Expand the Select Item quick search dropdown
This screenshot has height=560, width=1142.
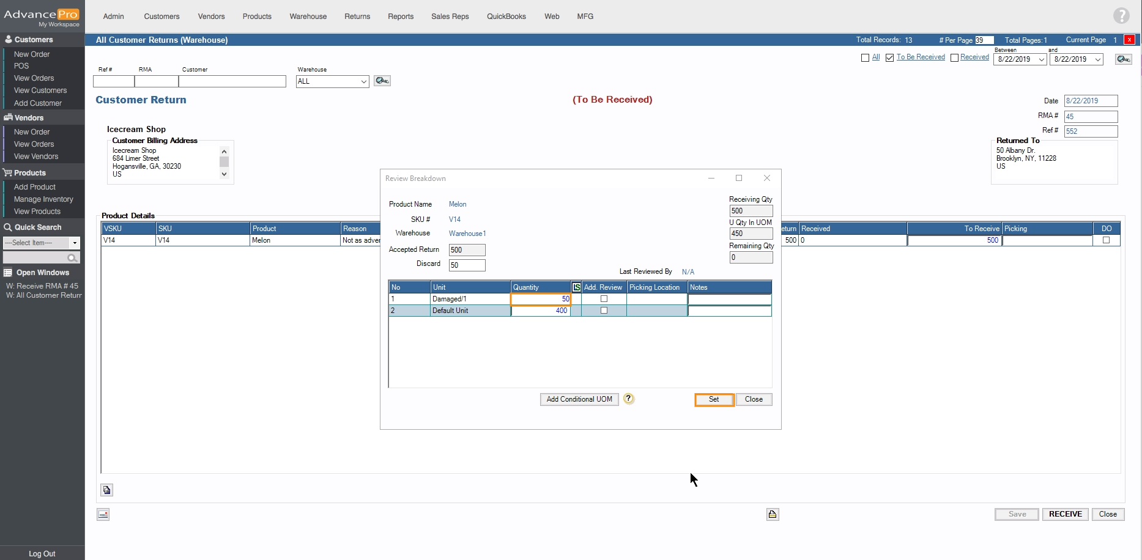coord(75,243)
